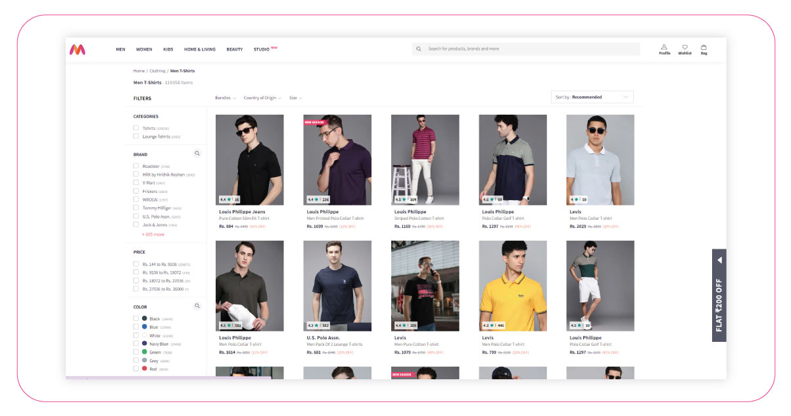Check the HRX by Hrithik Roshan checkbox
This screenshot has width=791, height=416.
point(136,175)
